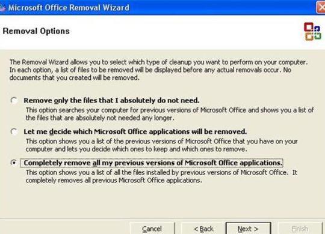
Task: Close the Microsoft Office Removal Wizard window
Action: [321, 7]
